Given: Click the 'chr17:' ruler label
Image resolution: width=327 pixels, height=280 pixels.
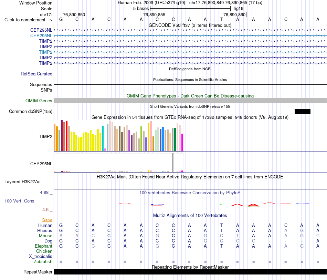Looking at the screenshot, I should click(46, 14).
